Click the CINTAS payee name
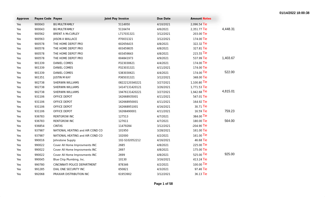Viewport: 325px width, 197px height. 58,126
